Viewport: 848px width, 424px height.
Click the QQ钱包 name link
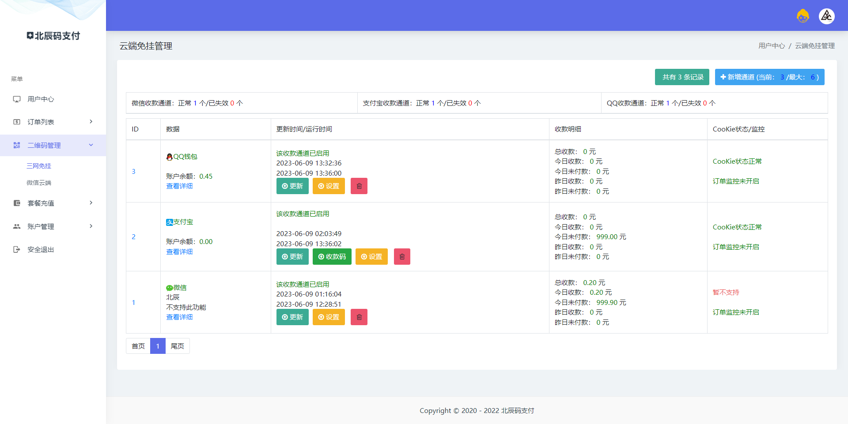point(185,157)
